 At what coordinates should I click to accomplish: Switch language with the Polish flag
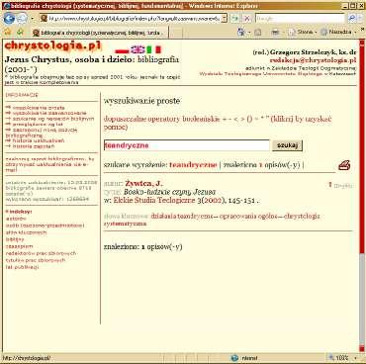122,50
